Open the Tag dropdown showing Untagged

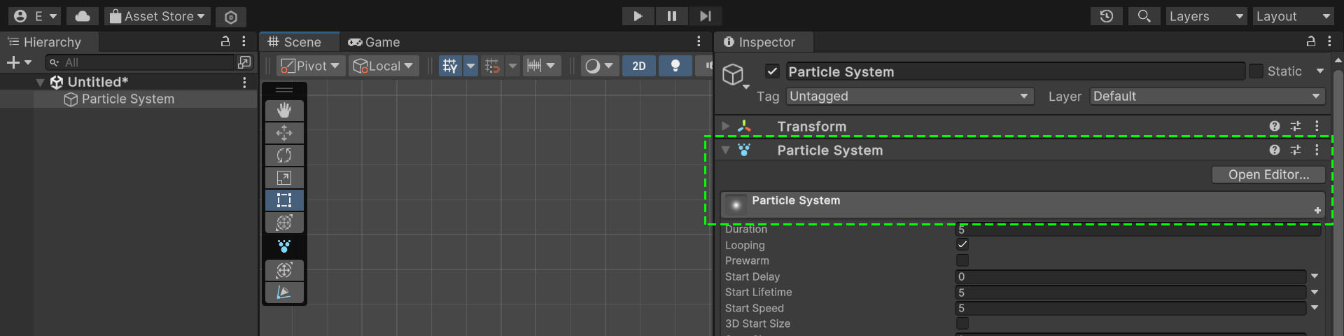[910, 97]
